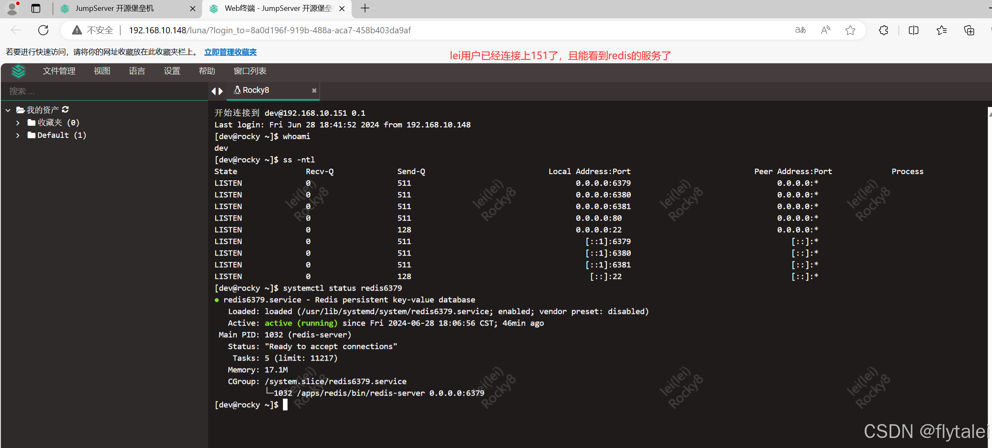
Task: Open the browser extensions puzzle icon
Action: point(883,30)
